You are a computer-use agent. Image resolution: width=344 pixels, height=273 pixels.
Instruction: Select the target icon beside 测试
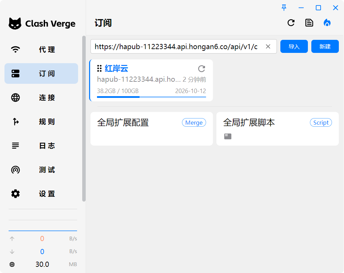point(15,170)
